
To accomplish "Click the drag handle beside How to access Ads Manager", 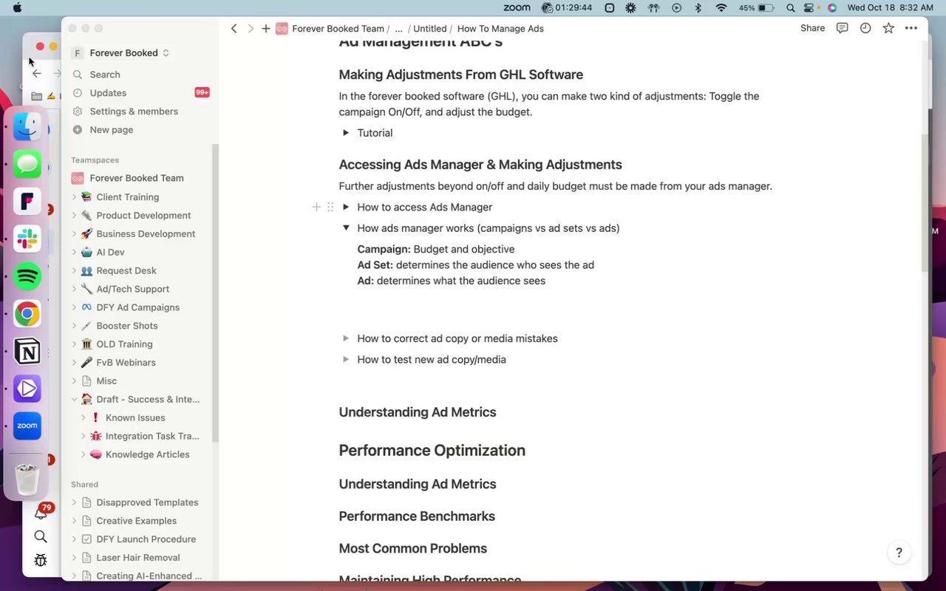I will [x=330, y=207].
